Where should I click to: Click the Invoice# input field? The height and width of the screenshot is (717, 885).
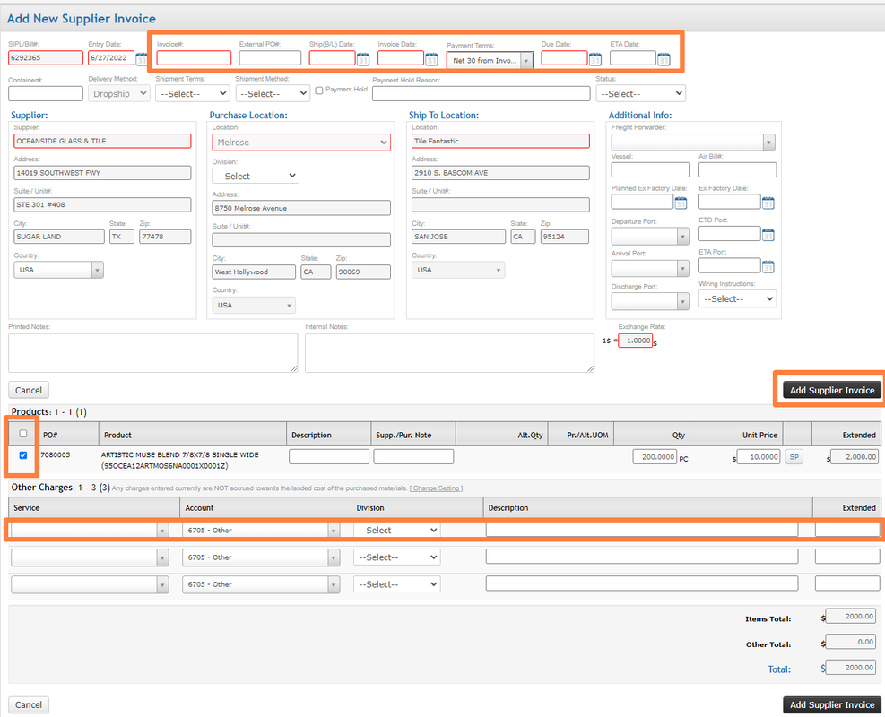tap(194, 57)
